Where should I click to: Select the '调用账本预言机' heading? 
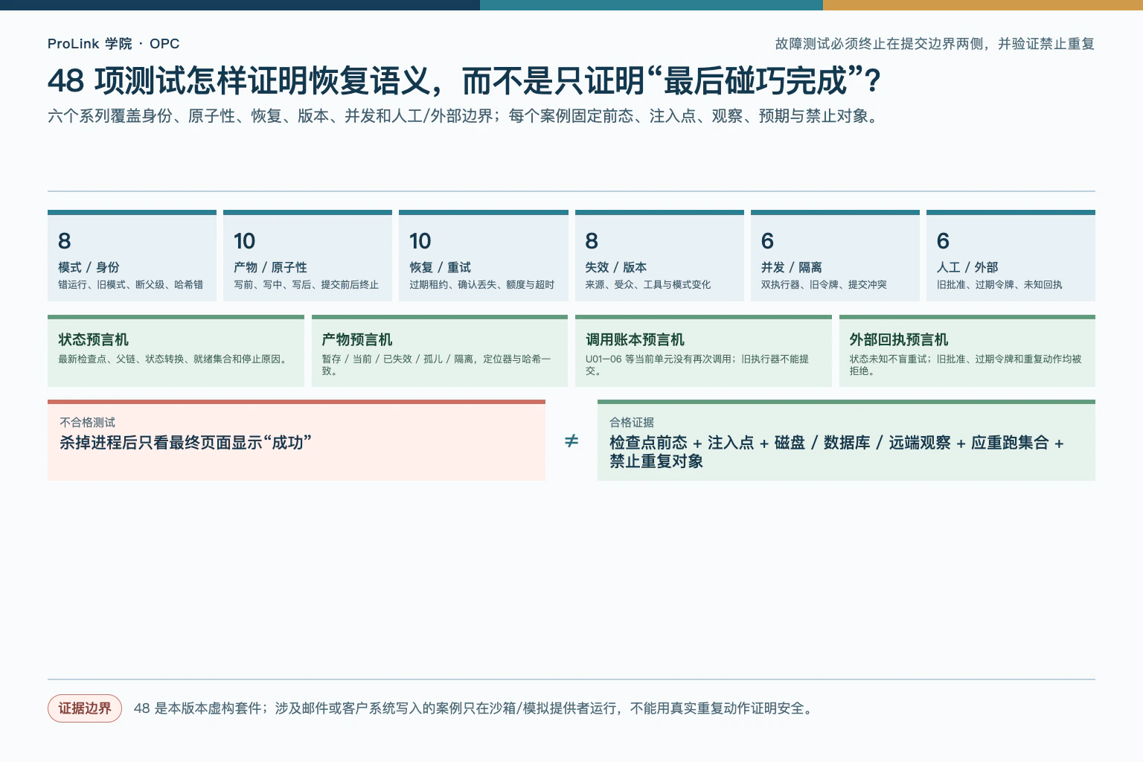click(x=635, y=339)
